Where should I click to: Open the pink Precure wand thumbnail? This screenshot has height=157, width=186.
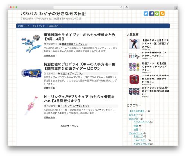[x=31, y=106]
